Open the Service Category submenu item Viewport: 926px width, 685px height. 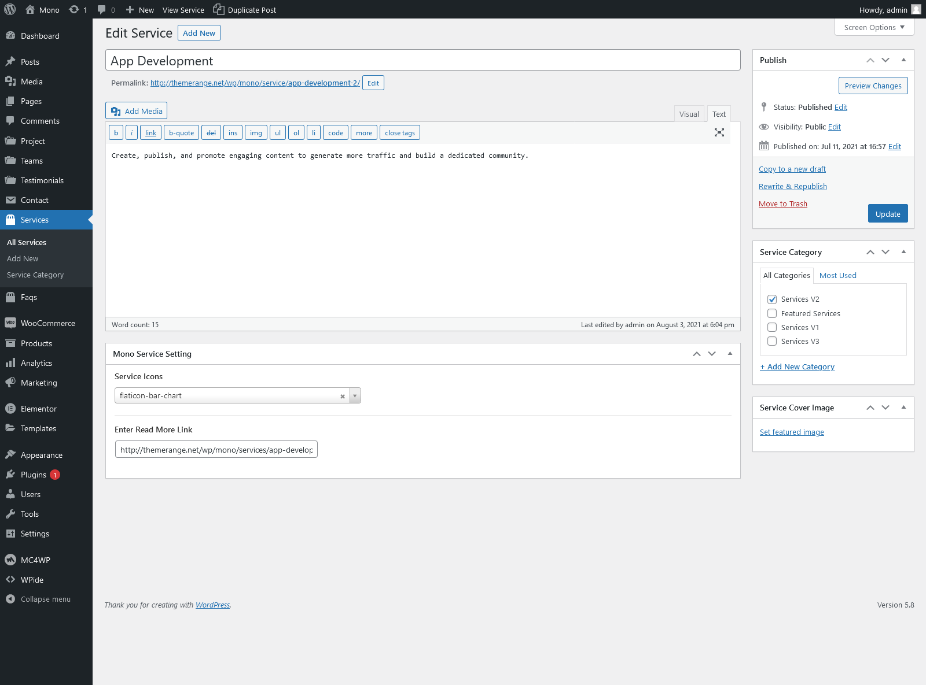click(x=35, y=275)
